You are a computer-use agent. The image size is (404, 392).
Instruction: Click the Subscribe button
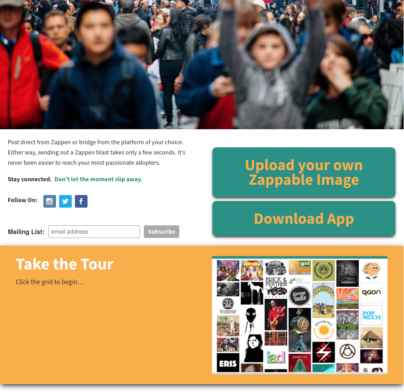[x=162, y=232]
